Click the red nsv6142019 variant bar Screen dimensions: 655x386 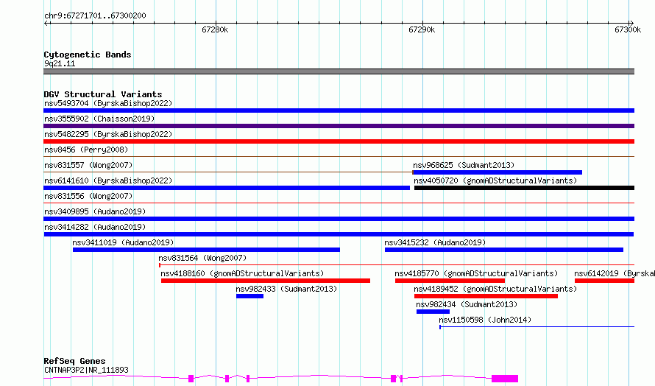pyautogui.click(x=604, y=281)
